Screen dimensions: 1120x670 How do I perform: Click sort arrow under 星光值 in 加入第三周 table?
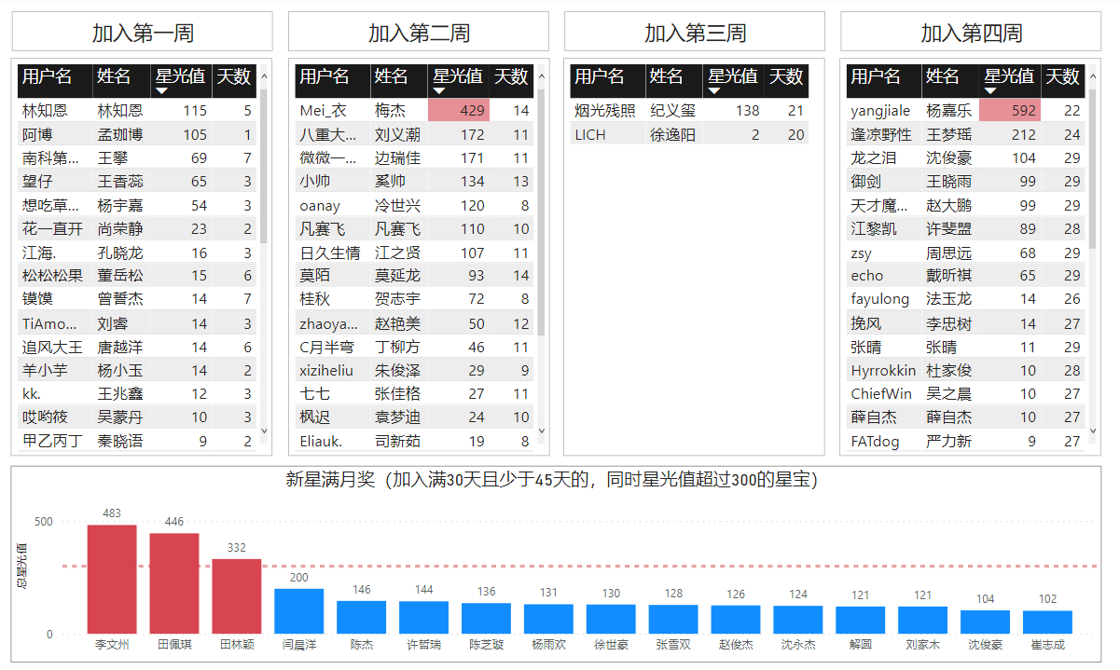pos(714,91)
